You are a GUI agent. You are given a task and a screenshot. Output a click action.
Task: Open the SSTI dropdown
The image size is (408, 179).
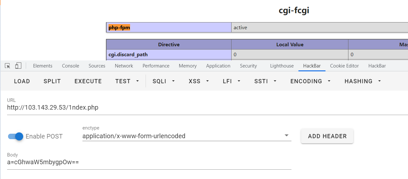[265, 81]
